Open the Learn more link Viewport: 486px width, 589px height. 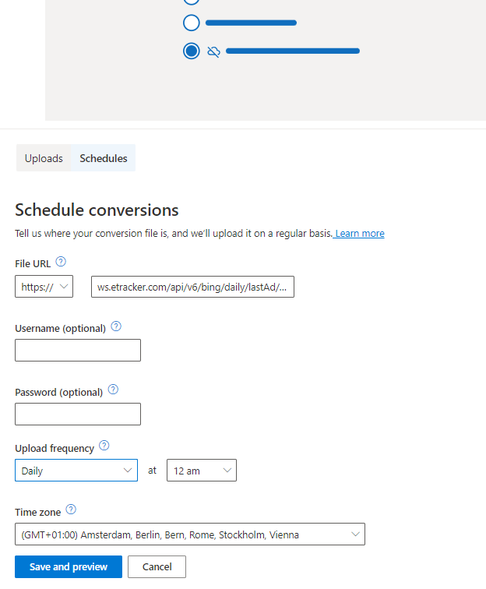[359, 234]
